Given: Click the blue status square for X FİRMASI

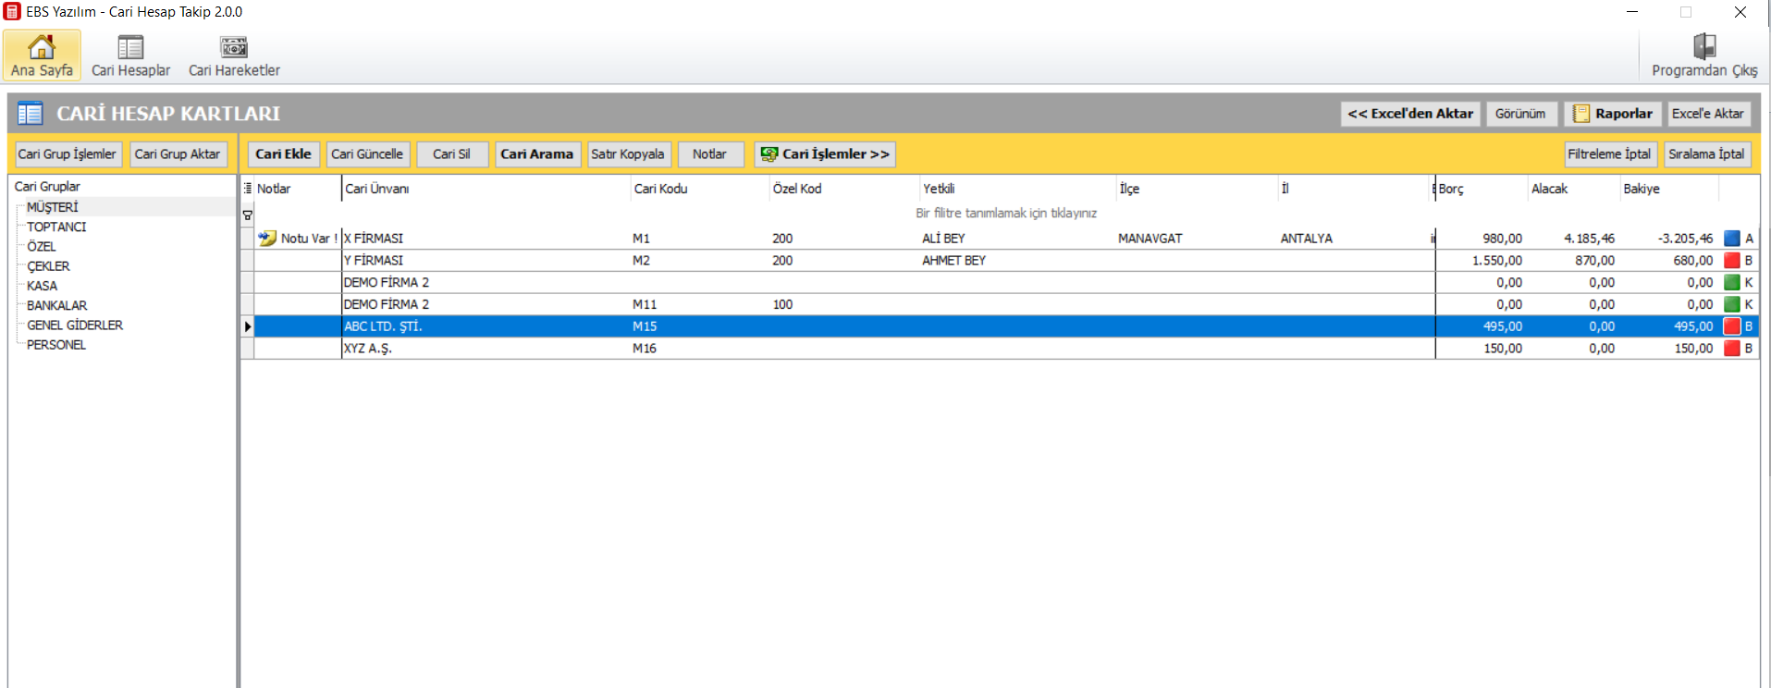Looking at the screenshot, I should tap(1732, 239).
